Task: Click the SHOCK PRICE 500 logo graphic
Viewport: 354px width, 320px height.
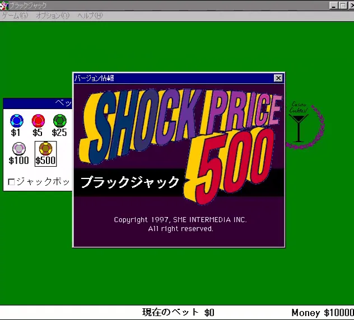Action: (x=180, y=145)
